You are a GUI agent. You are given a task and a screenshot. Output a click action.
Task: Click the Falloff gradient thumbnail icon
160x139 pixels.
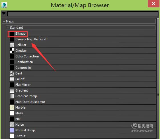pos(12,79)
